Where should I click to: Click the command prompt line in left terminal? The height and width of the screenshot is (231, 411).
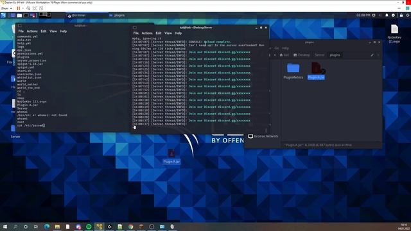(x=31, y=126)
